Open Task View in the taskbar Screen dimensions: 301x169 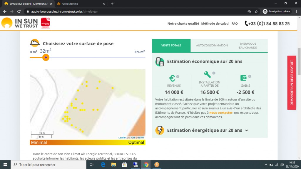coord(92,165)
